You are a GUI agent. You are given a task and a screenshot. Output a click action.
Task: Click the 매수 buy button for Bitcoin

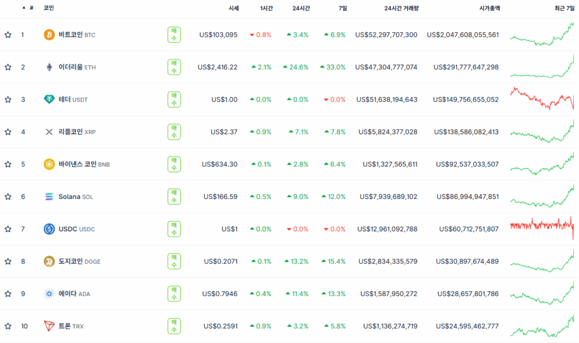[x=174, y=34]
